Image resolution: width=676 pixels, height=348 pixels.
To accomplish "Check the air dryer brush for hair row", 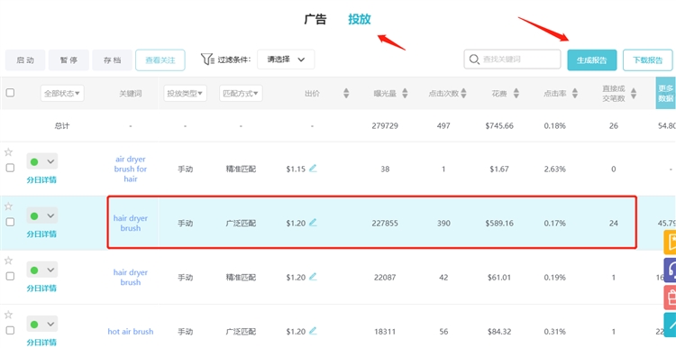I will coord(10,168).
